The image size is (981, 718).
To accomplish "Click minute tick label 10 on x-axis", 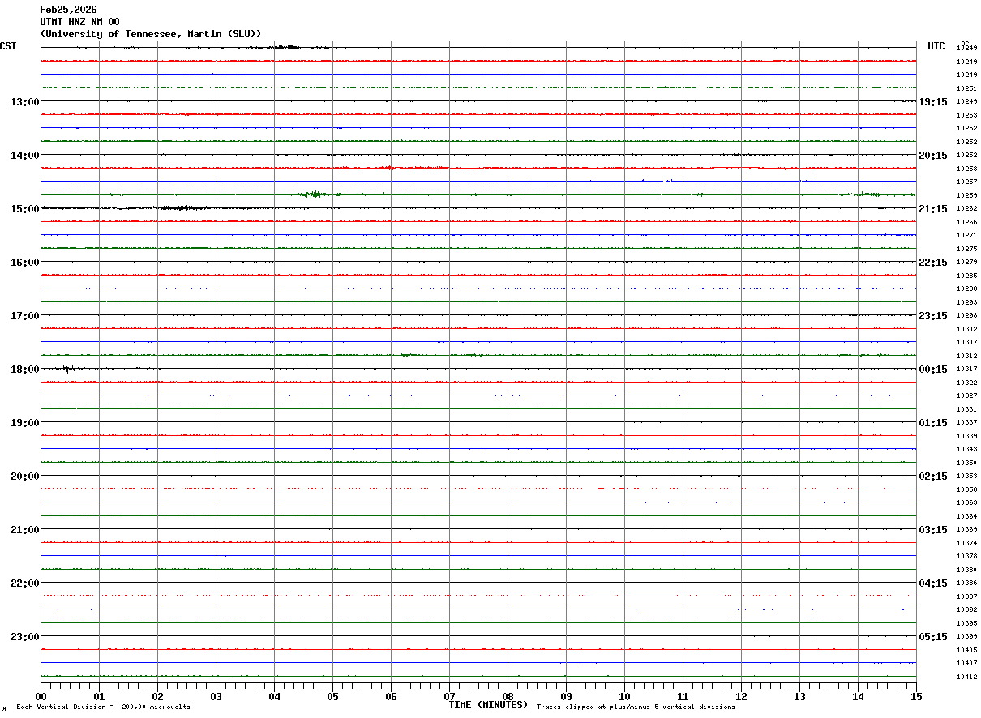I will click(624, 696).
